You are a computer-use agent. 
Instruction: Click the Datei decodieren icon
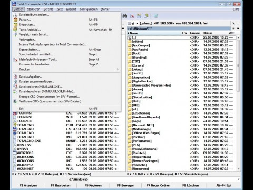click(x=15, y=91)
